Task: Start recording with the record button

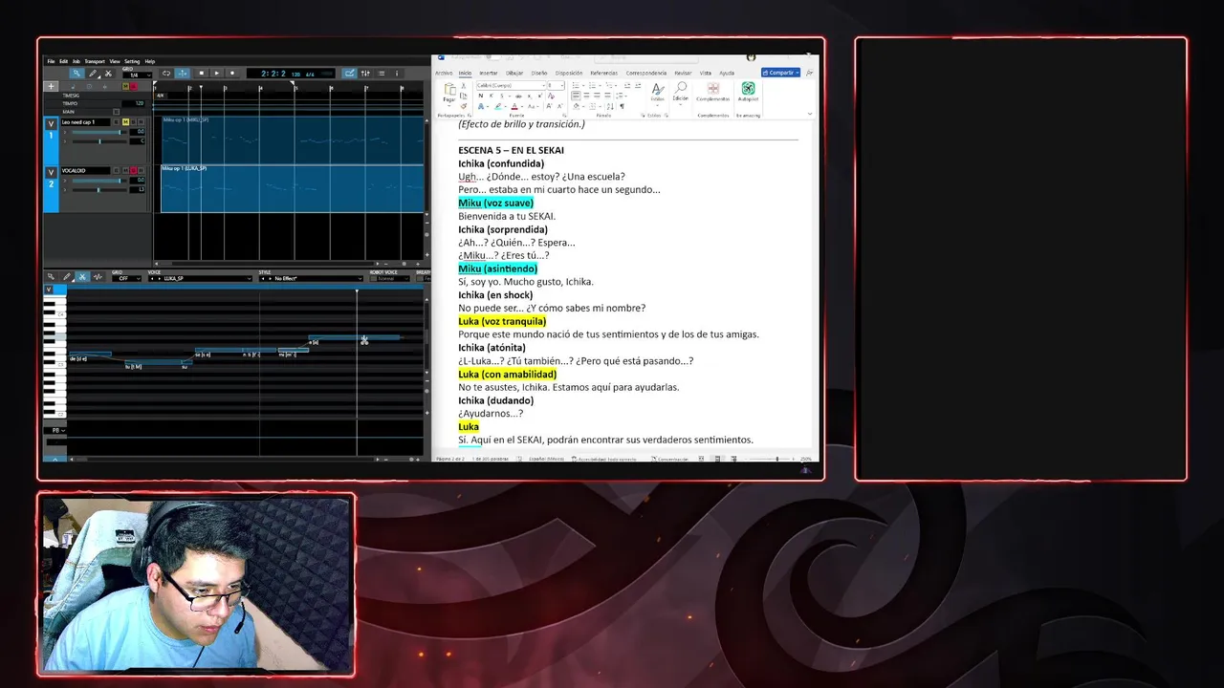Action: pos(232,73)
